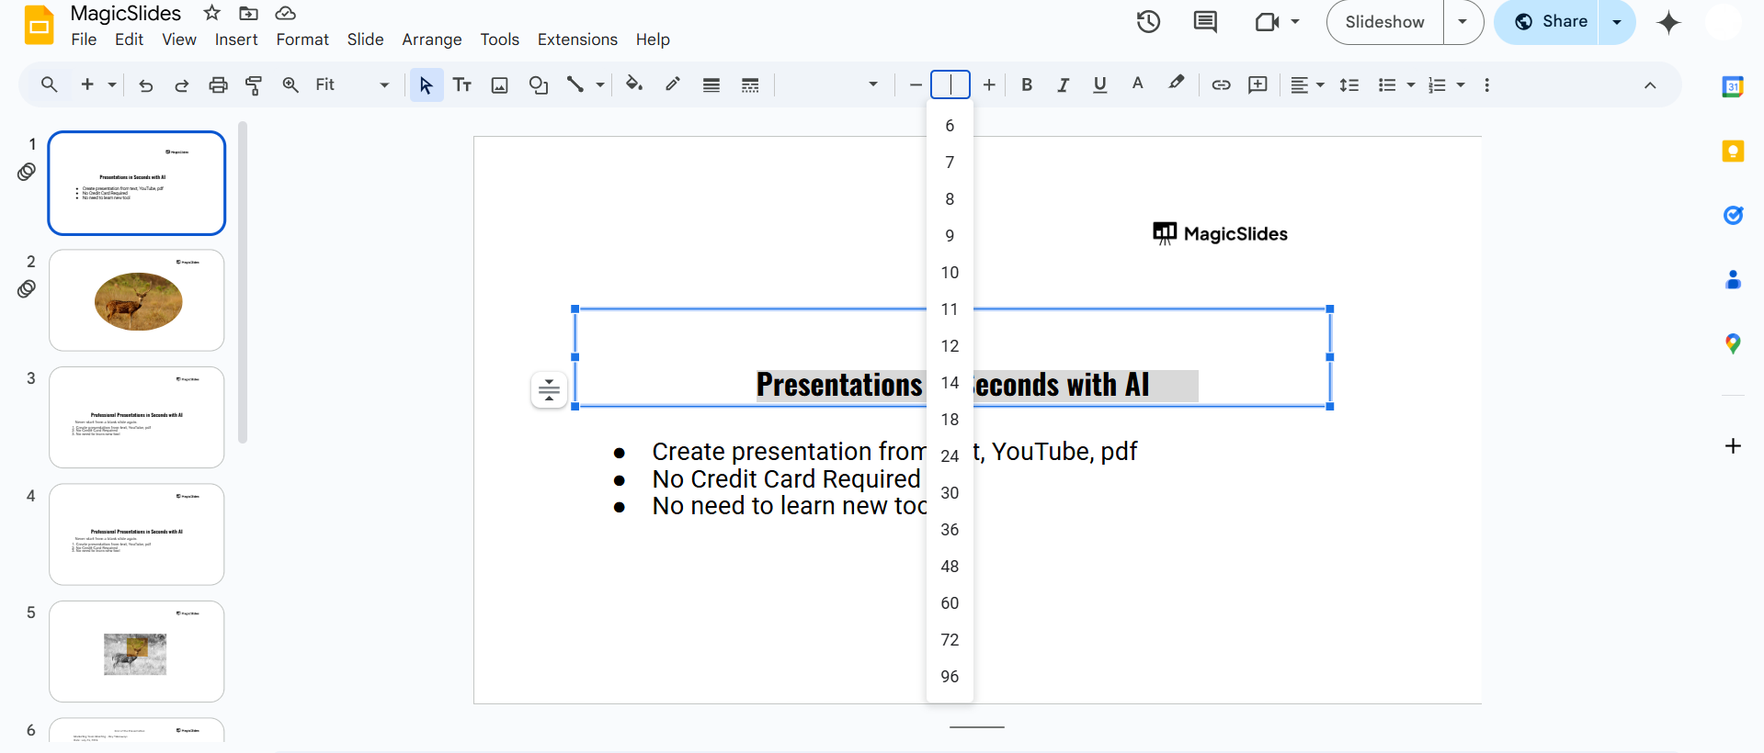
Task: Choose font size 24 from list
Action: [x=950, y=456]
